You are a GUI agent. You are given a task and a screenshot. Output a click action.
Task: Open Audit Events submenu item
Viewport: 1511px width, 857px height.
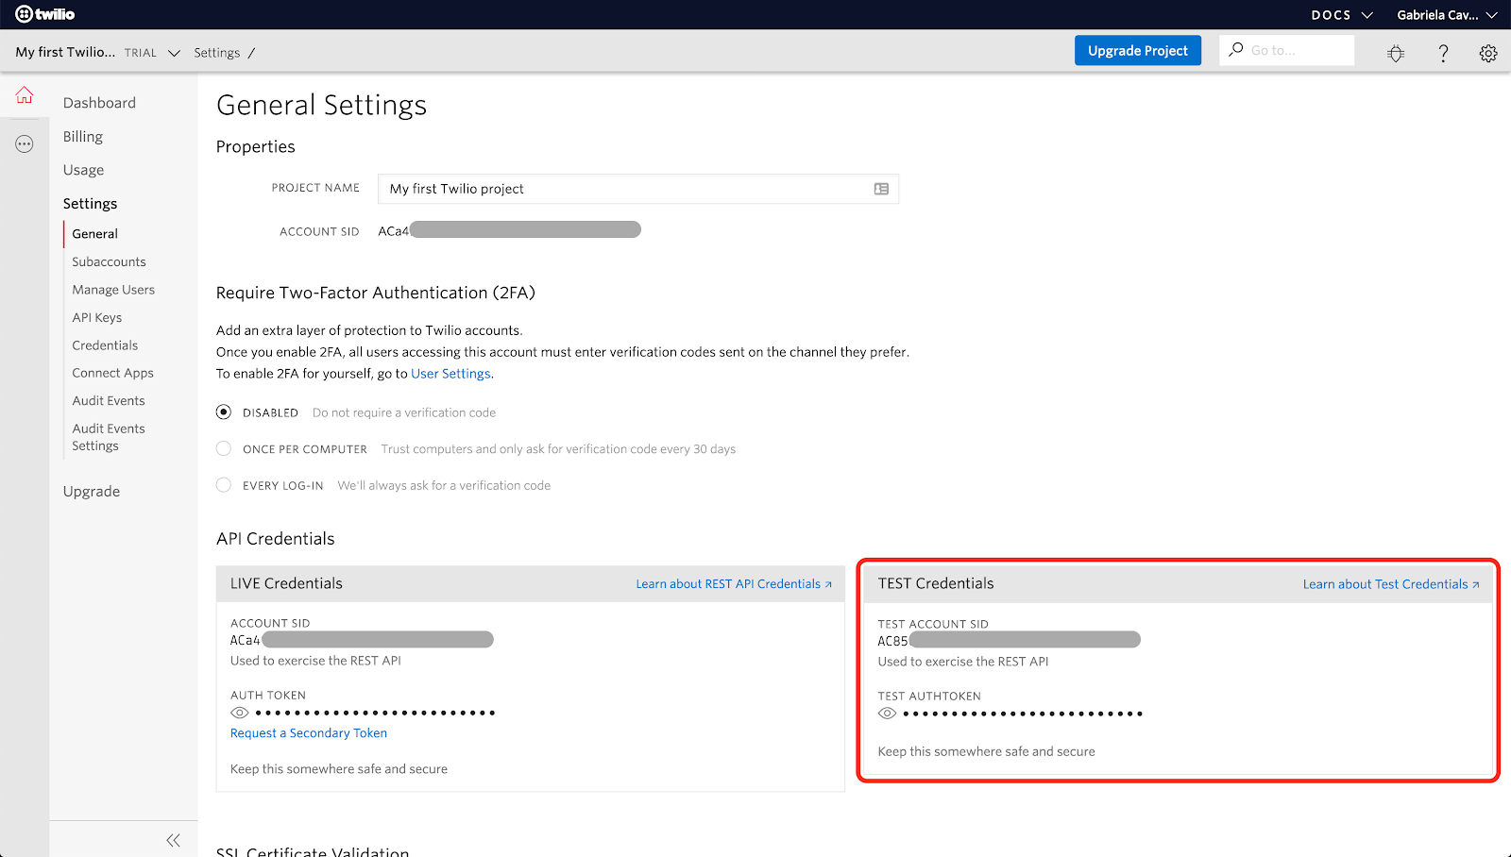point(109,401)
